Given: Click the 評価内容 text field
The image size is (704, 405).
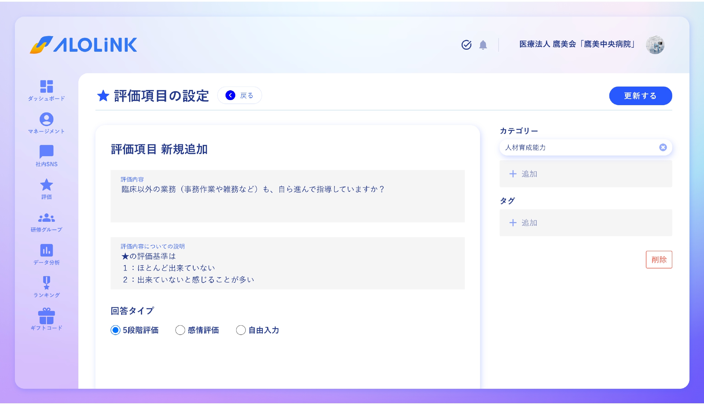Looking at the screenshot, I should click(288, 196).
